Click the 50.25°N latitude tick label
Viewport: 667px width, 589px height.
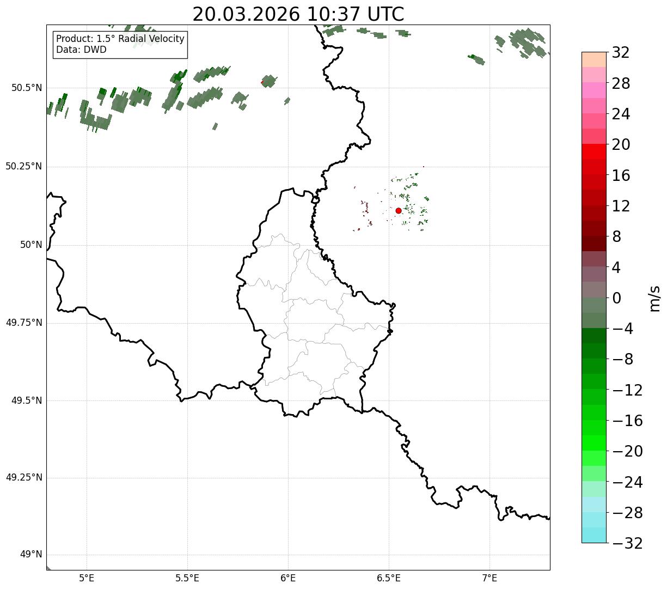pos(23,167)
